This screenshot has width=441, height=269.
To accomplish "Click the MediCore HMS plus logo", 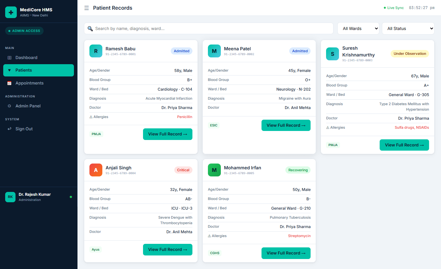I will [x=11, y=12].
